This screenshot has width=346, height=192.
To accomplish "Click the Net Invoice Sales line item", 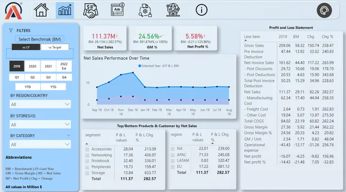I will tap(259, 63).
